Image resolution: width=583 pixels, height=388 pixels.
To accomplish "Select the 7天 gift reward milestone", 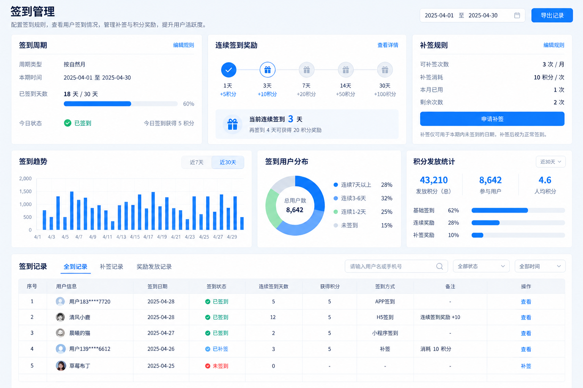I will [x=307, y=70].
